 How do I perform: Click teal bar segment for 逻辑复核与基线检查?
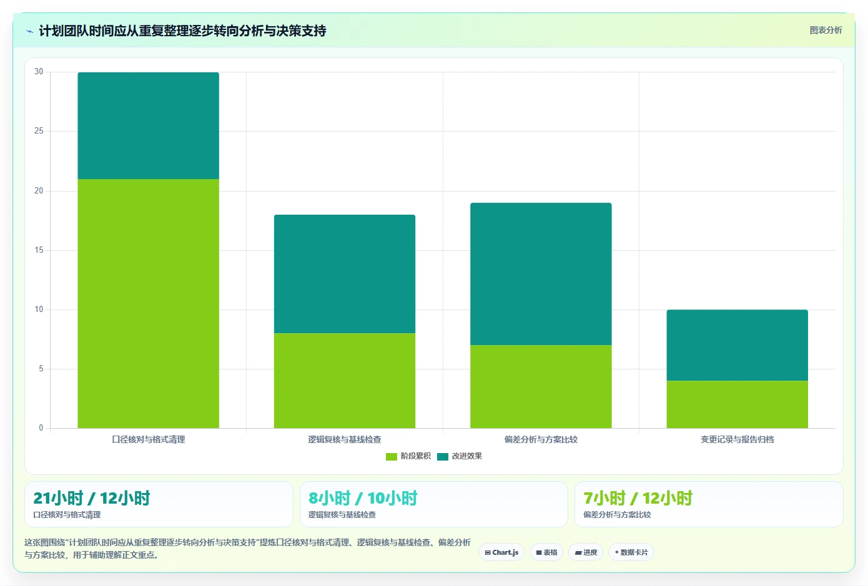[345, 274]
